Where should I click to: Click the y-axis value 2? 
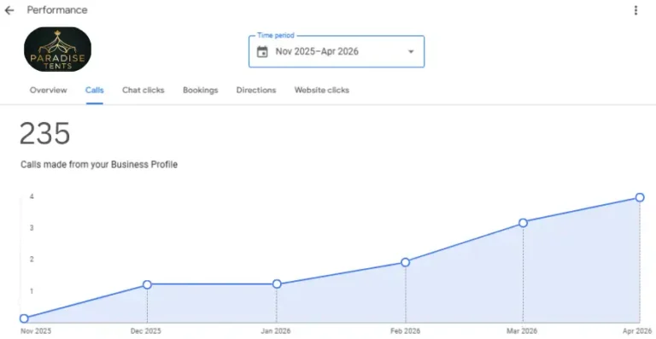coord(32,260)
